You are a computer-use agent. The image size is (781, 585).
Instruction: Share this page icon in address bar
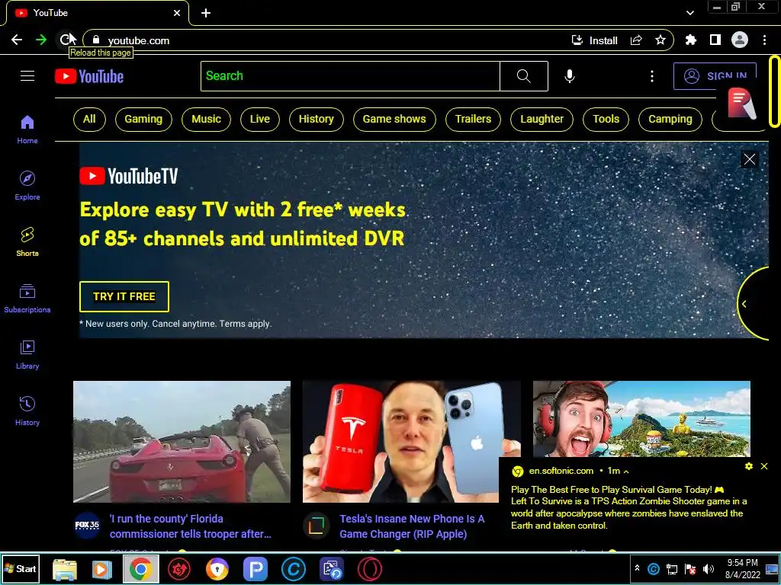click(x=636, y=40)
